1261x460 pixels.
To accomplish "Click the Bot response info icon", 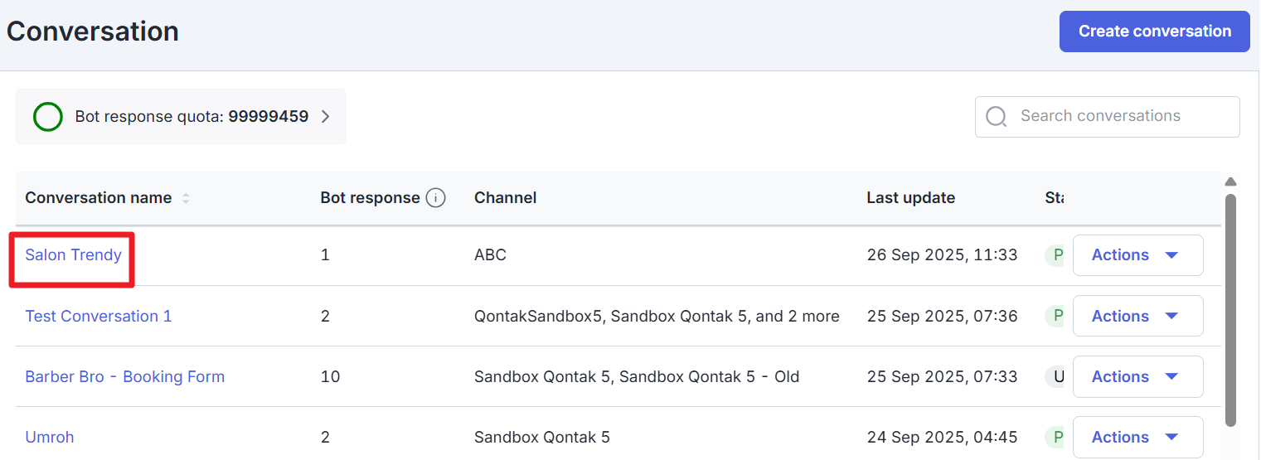I will point(435,198).
